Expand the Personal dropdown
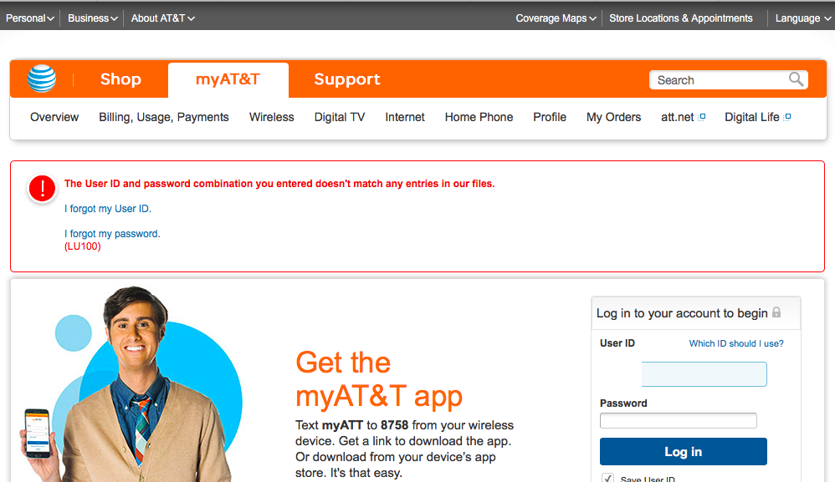This screenshot has width=835, height=482. pyautogui.click(x=30, y=18)
